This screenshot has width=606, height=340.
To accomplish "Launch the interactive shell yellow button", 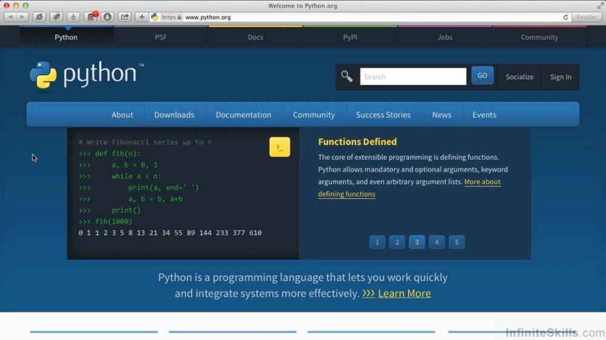I will pos(279,147).
